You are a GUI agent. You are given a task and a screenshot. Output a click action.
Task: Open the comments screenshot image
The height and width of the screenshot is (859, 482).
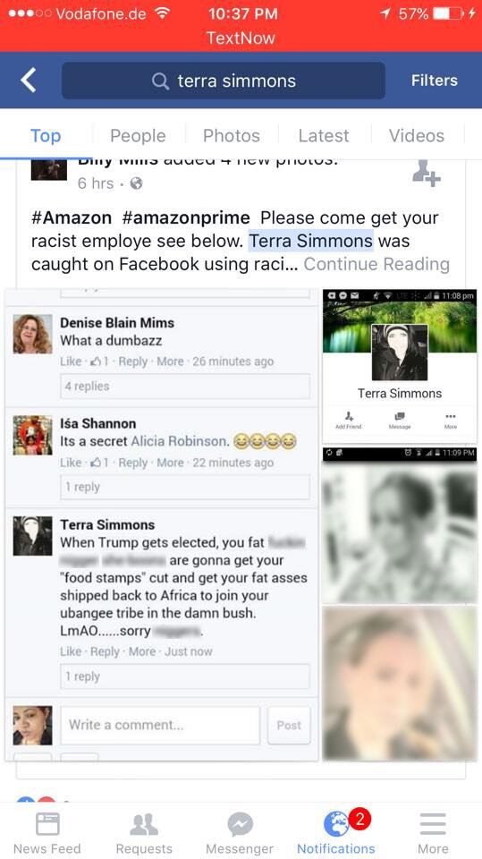click(162, 525)
